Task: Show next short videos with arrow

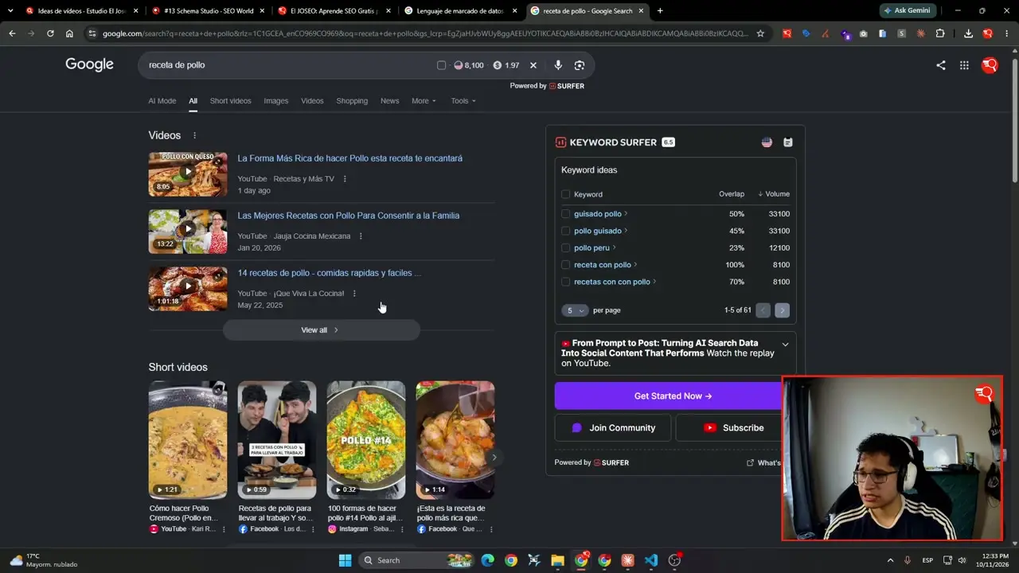Action: (x=494, y=457)
